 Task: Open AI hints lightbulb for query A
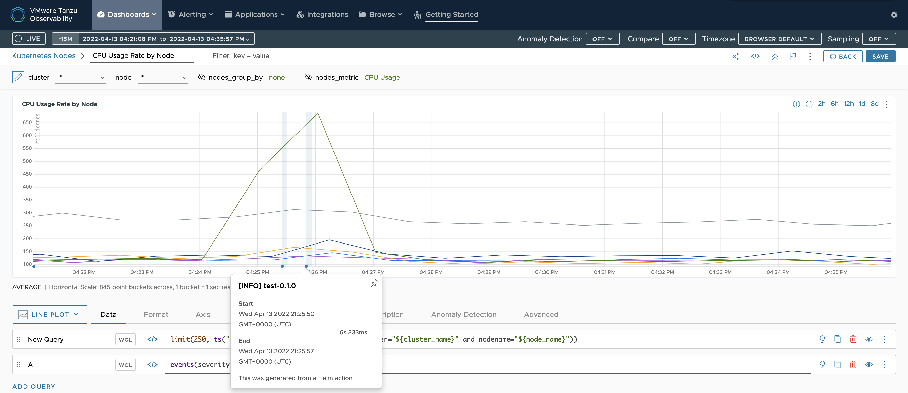point(822,364)
